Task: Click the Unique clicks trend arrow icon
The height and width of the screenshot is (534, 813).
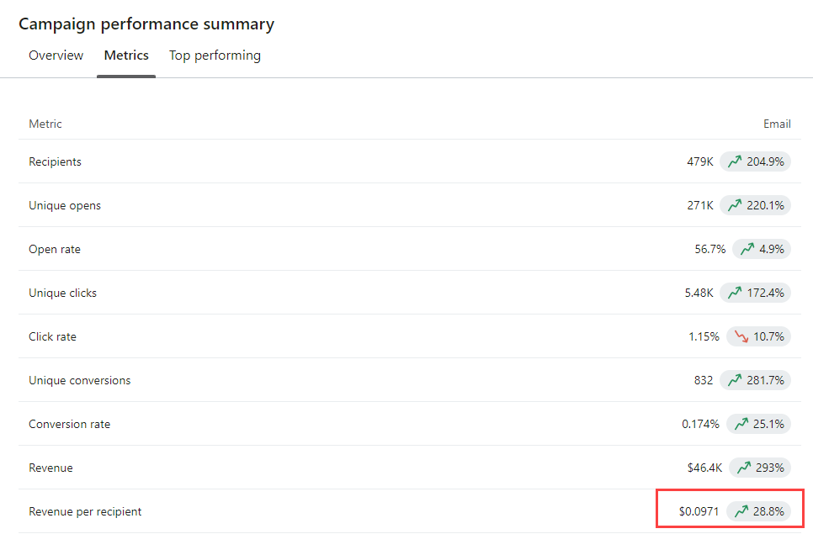Action: 735,293
